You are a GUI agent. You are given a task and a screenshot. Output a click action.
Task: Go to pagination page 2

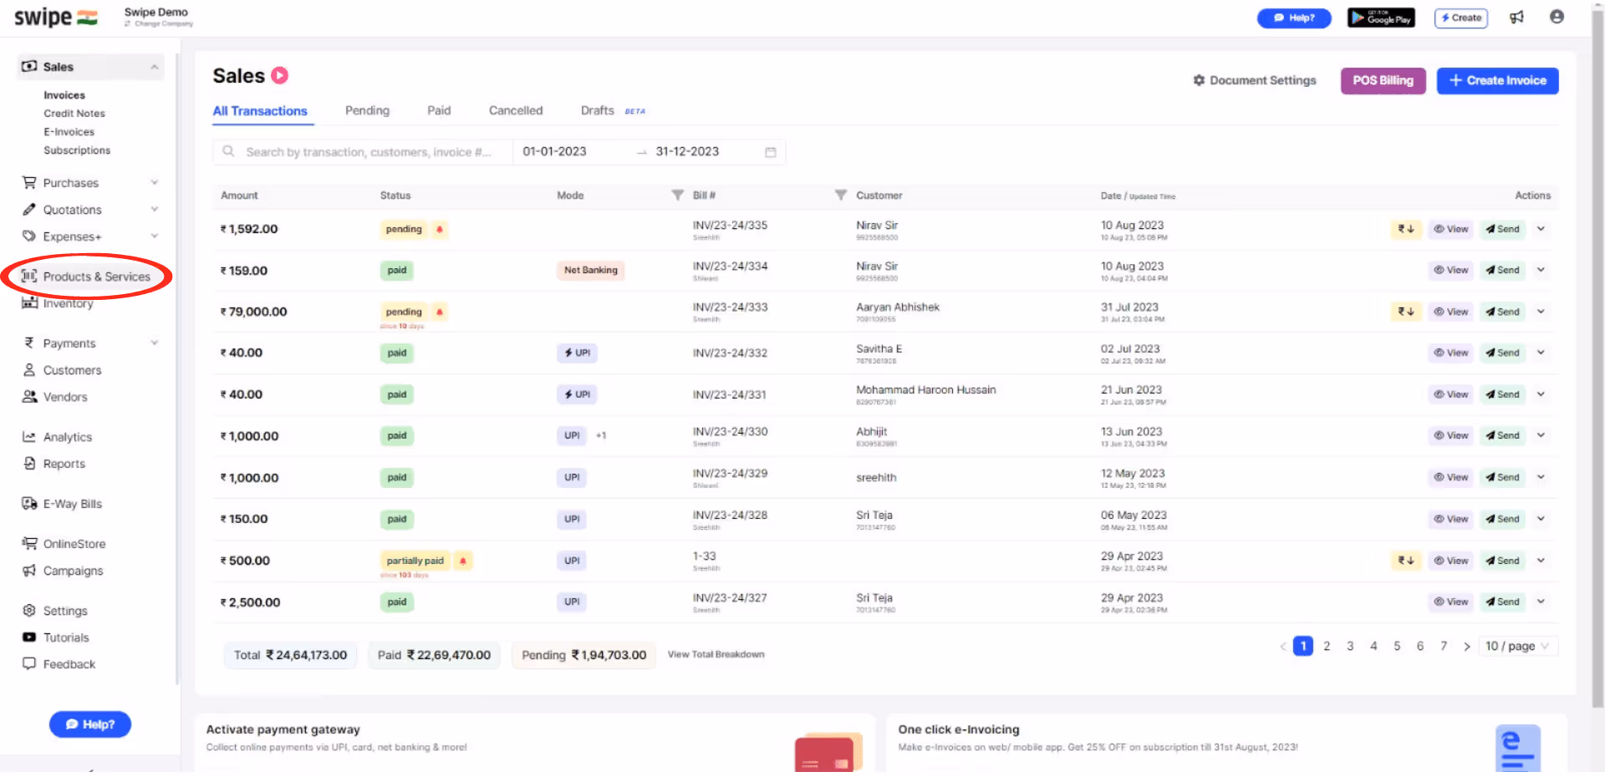click(1327, 646)
